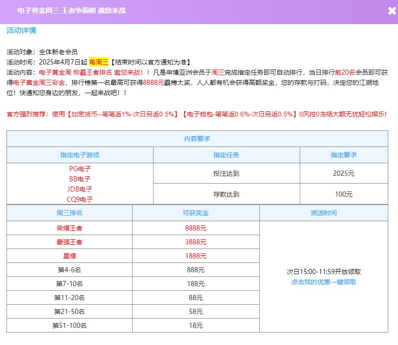This screenshot has width=398, height=345.
Task: Close the promotion details dialog
Action: click(x=392, y=11)
